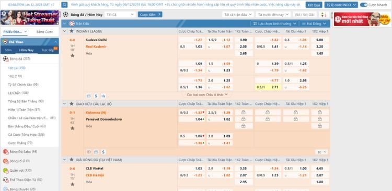Screen dimensions: 392x191
Task: Open the Hai Dòng layout dropdown
Action: (314, 23)
